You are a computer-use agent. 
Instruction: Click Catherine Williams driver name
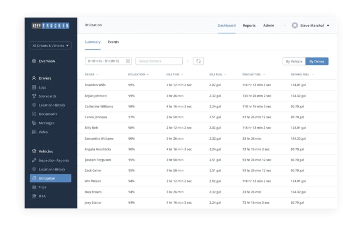click(99, 106)
